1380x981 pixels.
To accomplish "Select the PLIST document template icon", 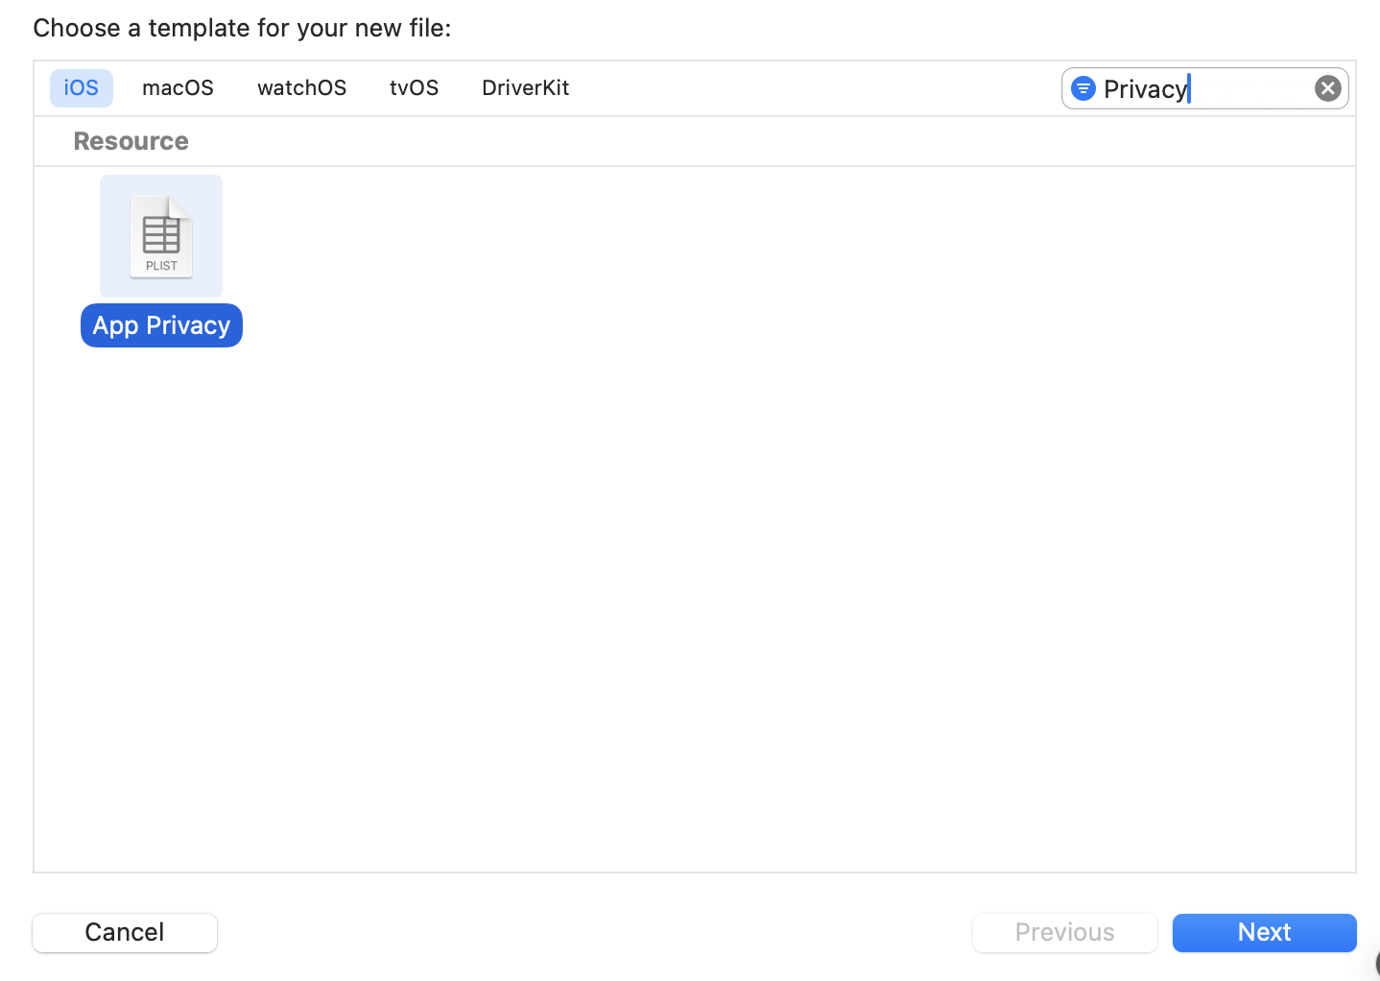I will [161, 237].
